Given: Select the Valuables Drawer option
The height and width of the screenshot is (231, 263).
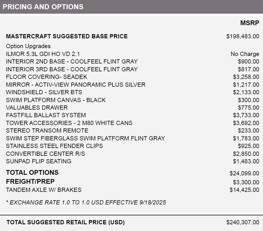Looking at the screenshot, I should 37,108.
